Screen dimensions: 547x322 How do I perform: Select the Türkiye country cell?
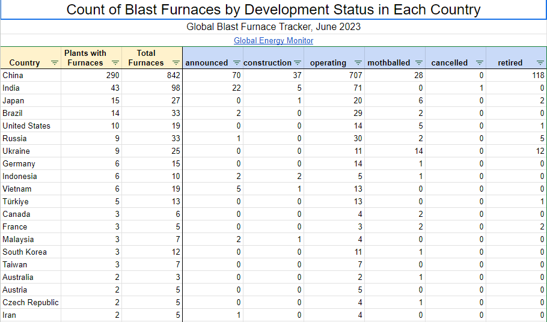click(x=31, y=201)
